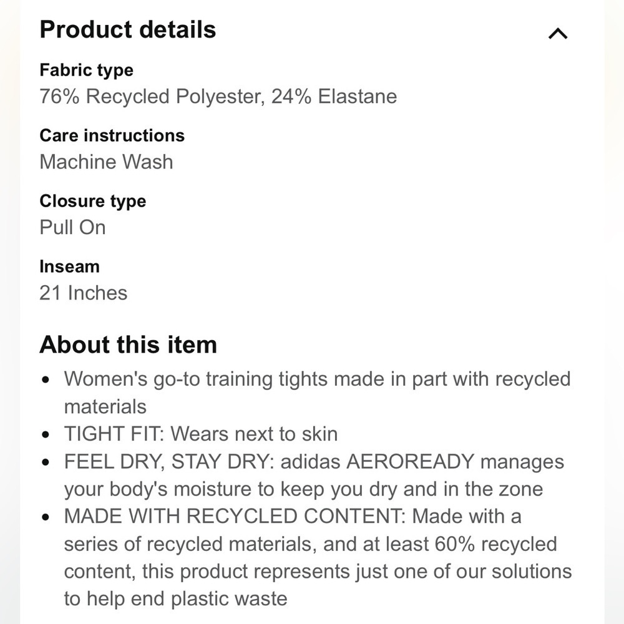This screenshot has height=624, width=624.
Task: Click the Pull On value
Action: [72, 227]
